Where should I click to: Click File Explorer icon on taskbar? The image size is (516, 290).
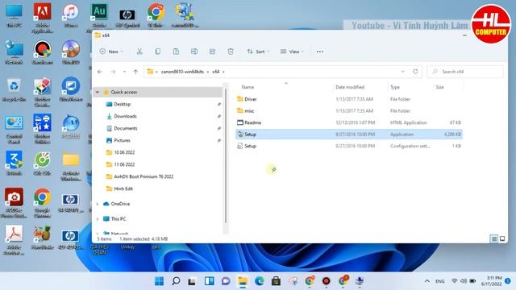click(x=243, y=281)
